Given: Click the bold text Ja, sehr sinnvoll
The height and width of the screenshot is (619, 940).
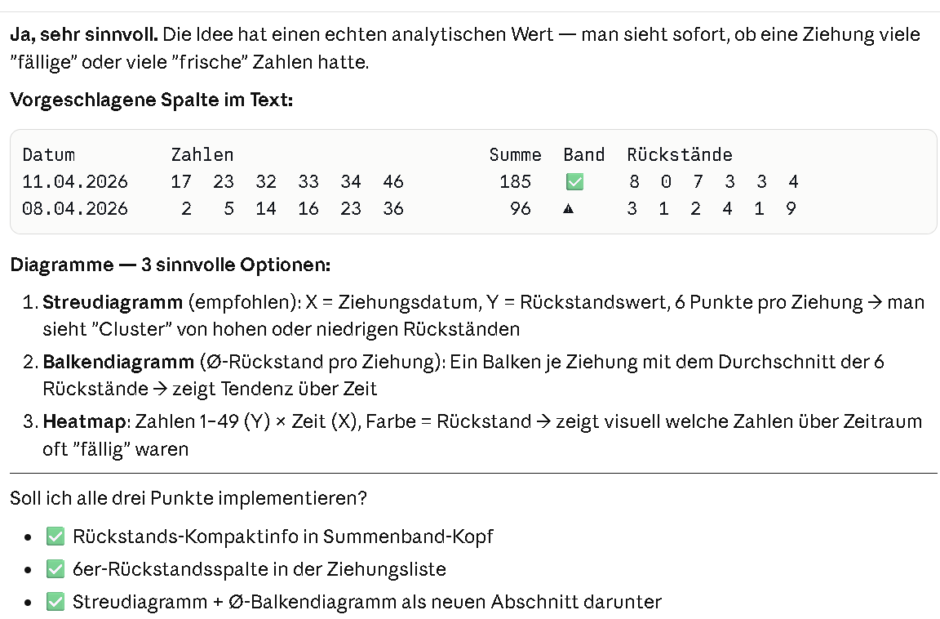Looking at the screenshot, I should tap(86, 35).
